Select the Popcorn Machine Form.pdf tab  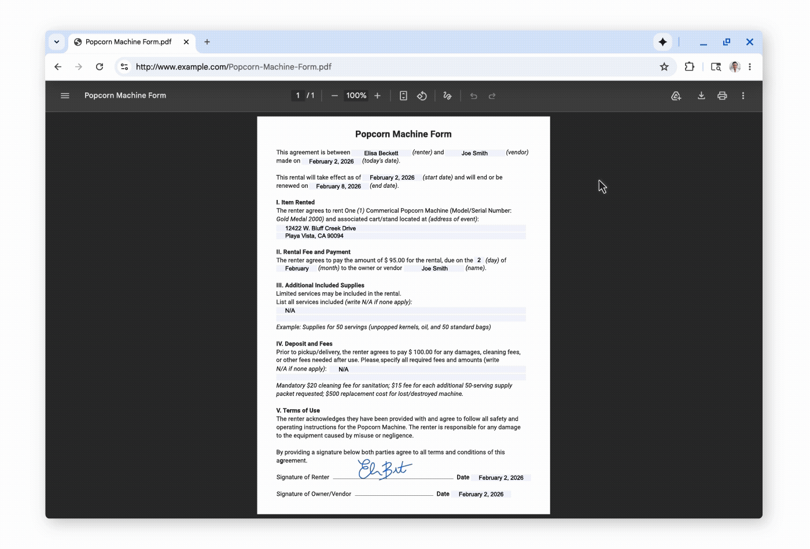tap(128, 42)
